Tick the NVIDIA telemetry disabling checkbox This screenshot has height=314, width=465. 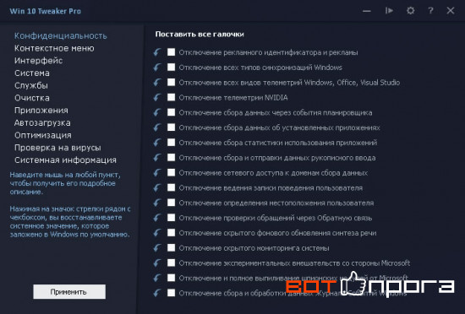pyautogui.click(x=171, y=97)
